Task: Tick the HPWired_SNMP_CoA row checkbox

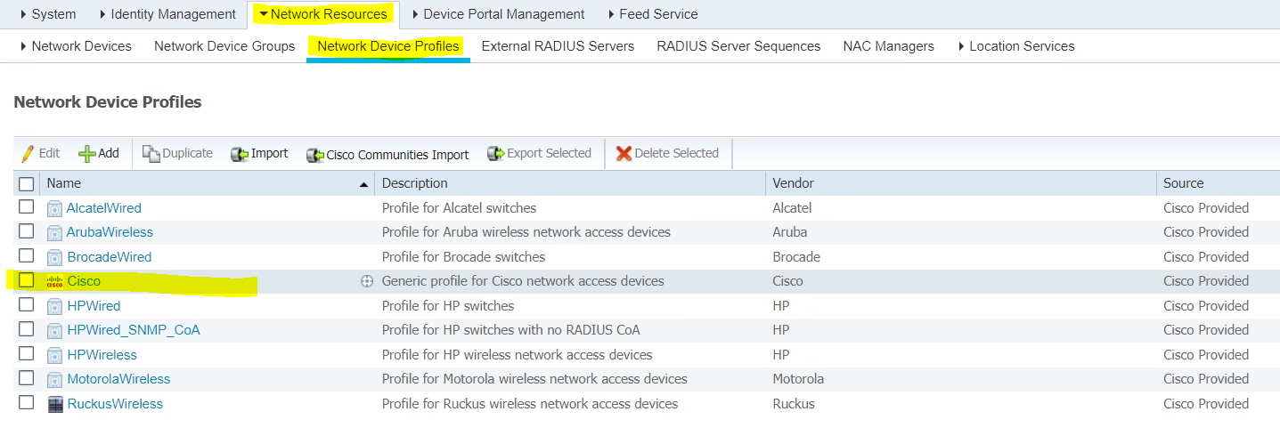Action: (27, 329)
